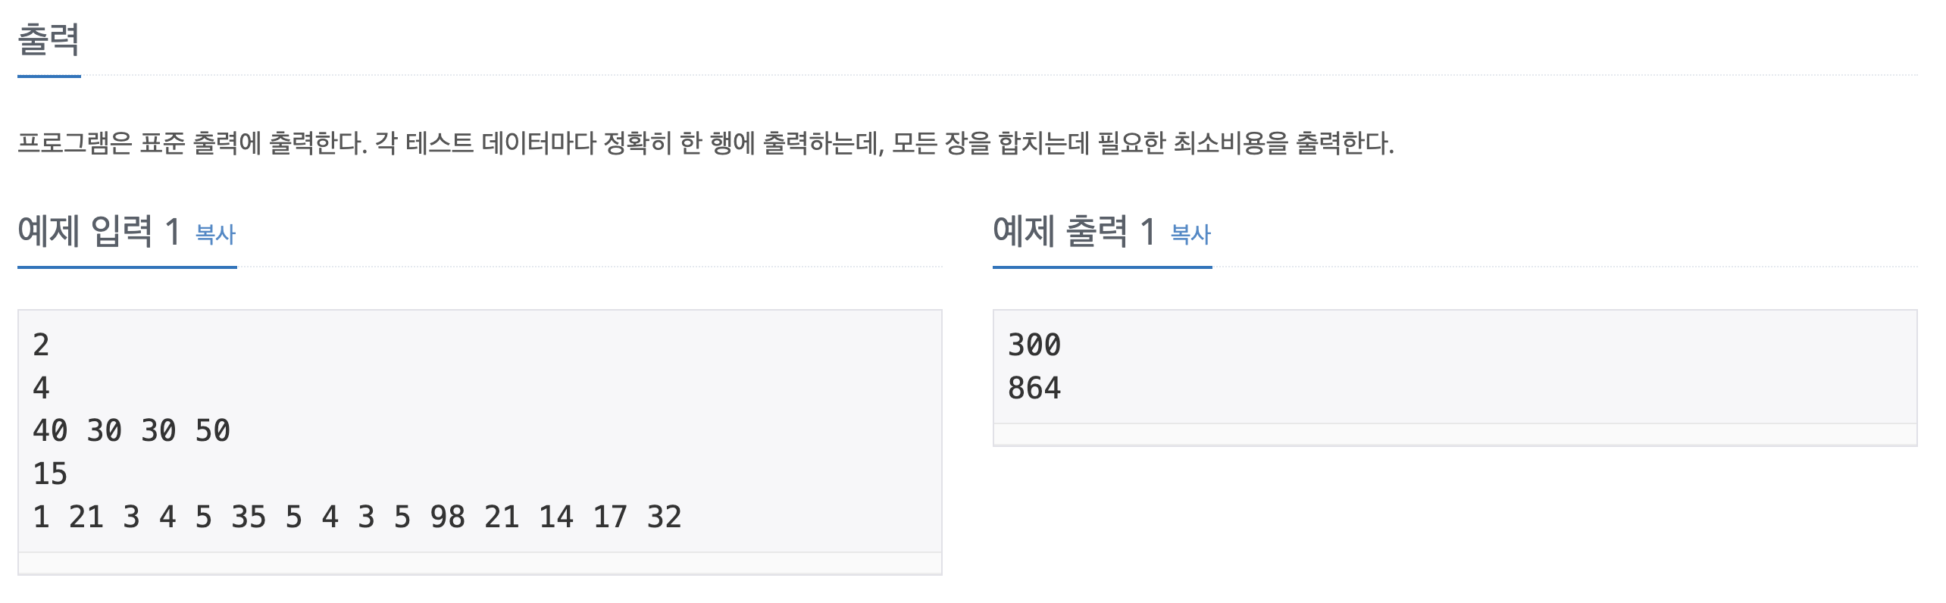The height and width of the screenshot is (603, 1946).
Task: Copy sample input via the 복사 link
Action: [215, 236]
